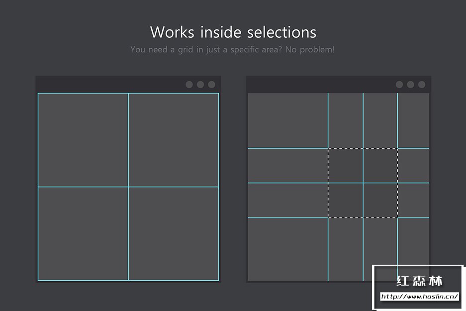Viewport: 466px width, 311px height.
Task: Click the last circle in left window's title bar
Action: [x=211, y=85]
